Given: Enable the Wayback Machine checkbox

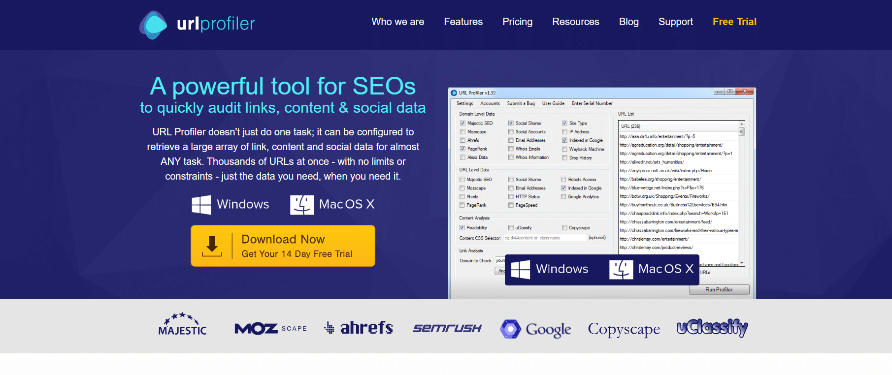Looking at the screenshot, I should pos(564,149).
